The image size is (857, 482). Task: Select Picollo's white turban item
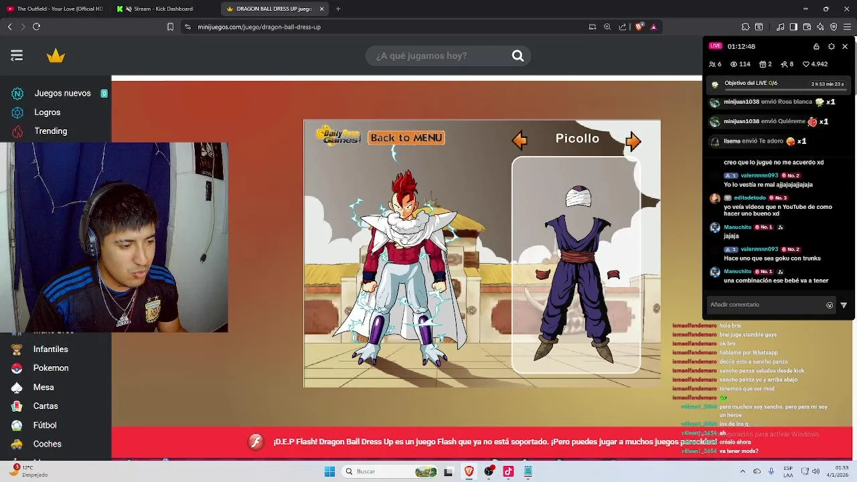(x=579, y=197)
